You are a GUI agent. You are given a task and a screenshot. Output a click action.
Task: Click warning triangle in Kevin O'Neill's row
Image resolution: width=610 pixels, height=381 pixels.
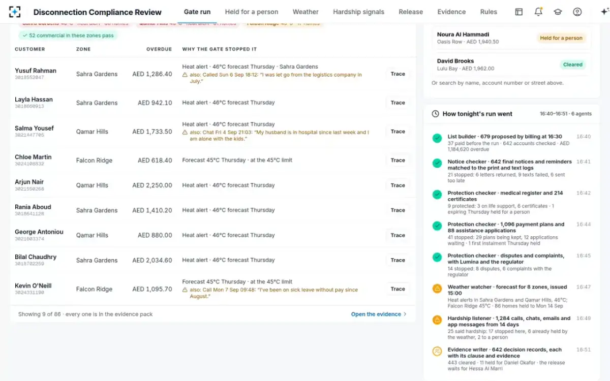[x=185, y=290]
